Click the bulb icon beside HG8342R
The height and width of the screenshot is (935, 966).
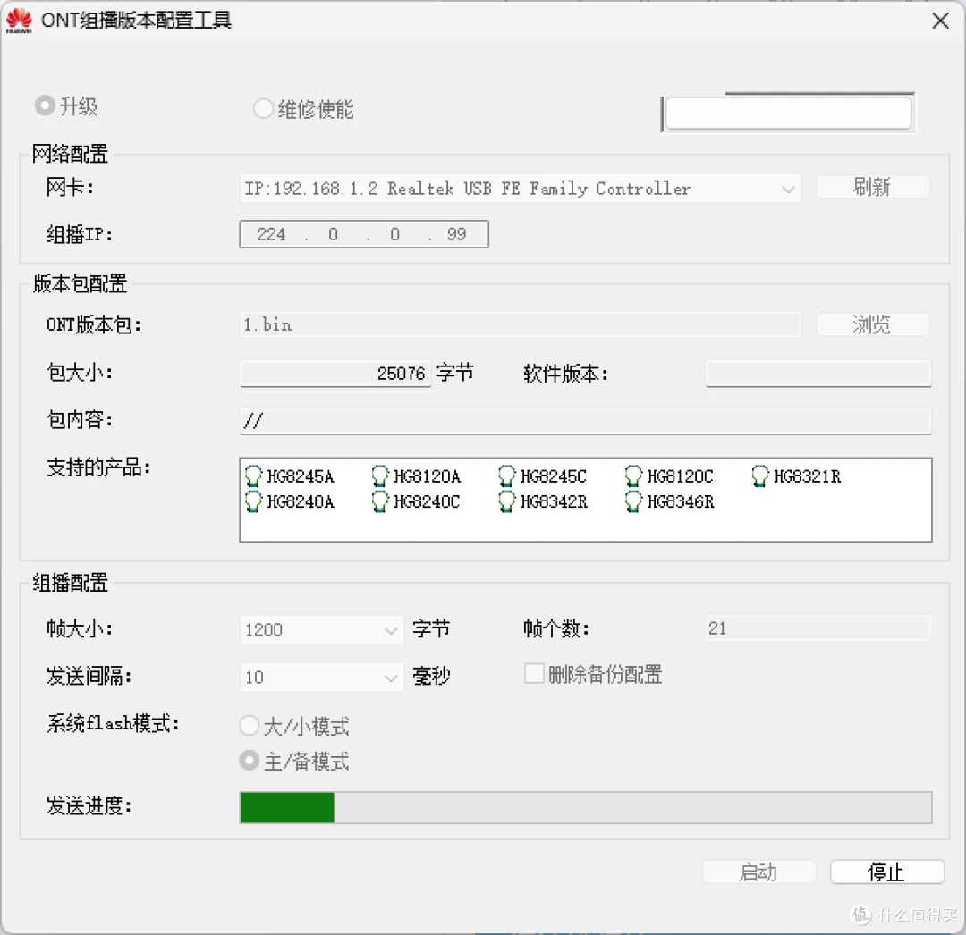506,501
